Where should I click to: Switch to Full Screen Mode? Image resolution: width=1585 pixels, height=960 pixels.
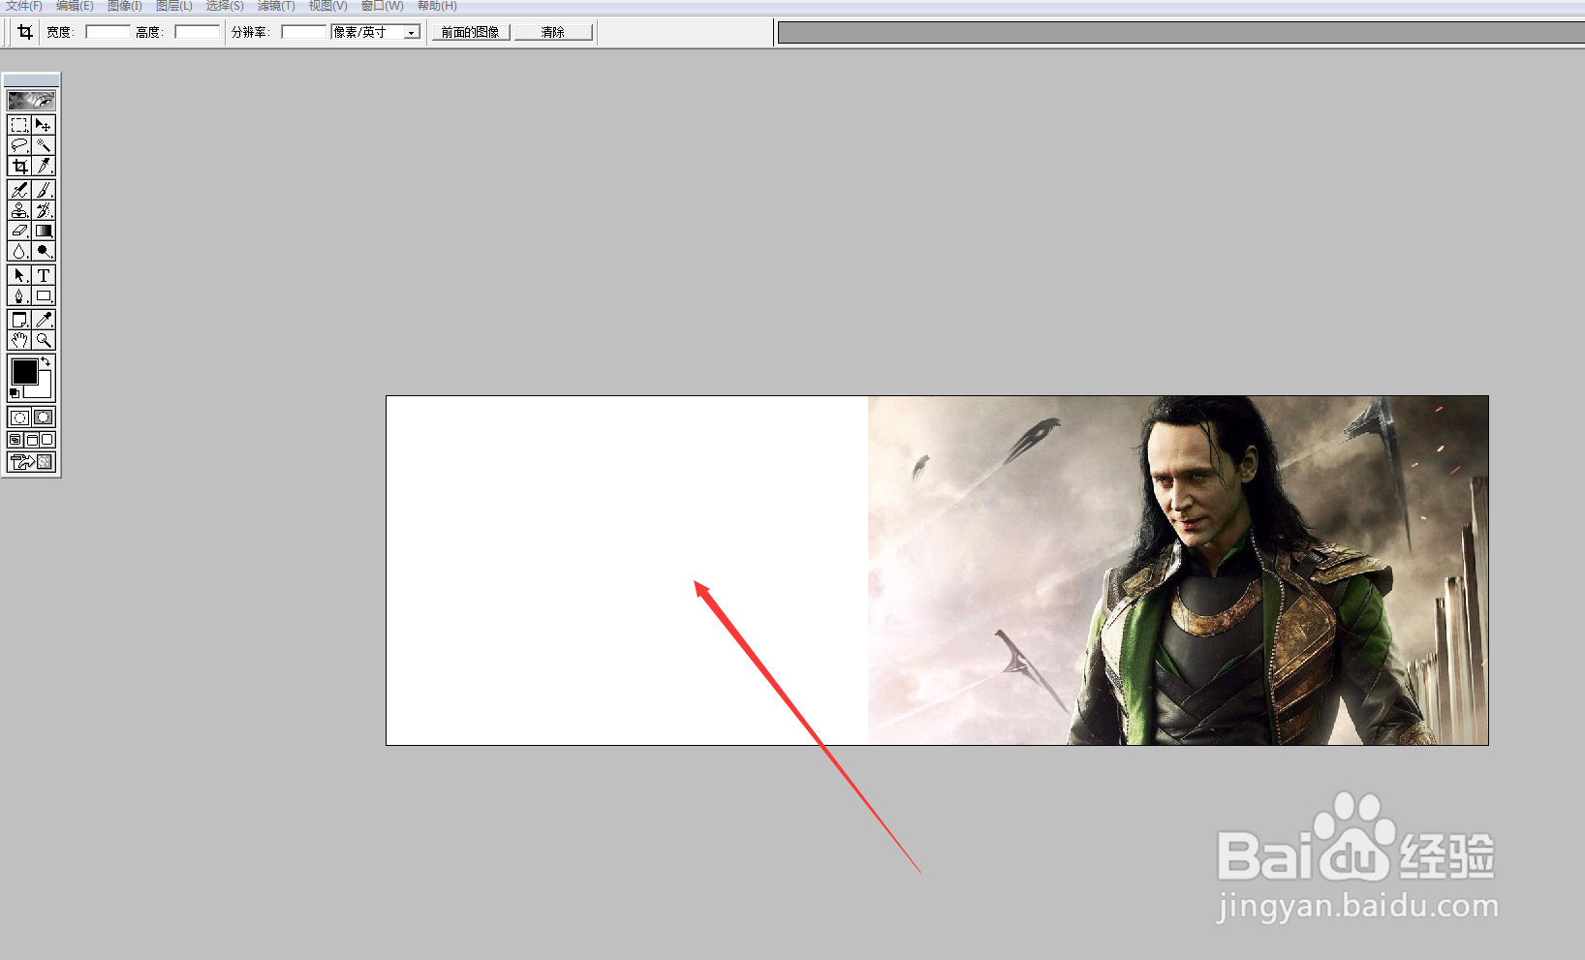pyautogui.click(x=47, y=440)
